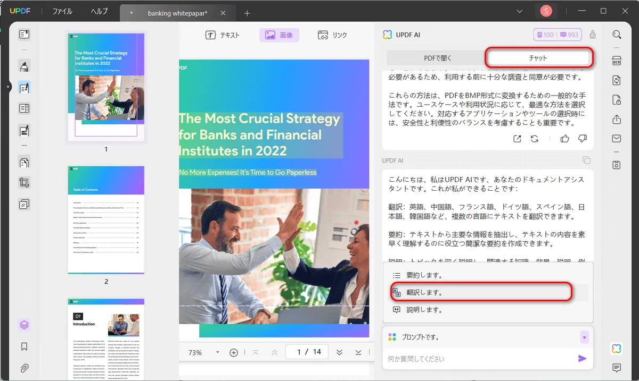Run OCR text recognition

coord(617,60)
